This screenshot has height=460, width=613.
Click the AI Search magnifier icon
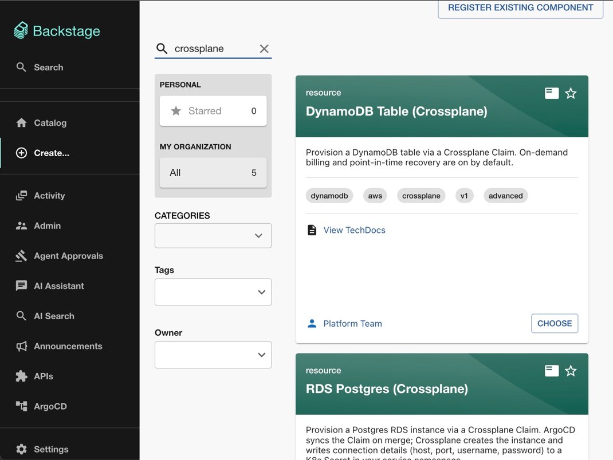click(22, 316)
